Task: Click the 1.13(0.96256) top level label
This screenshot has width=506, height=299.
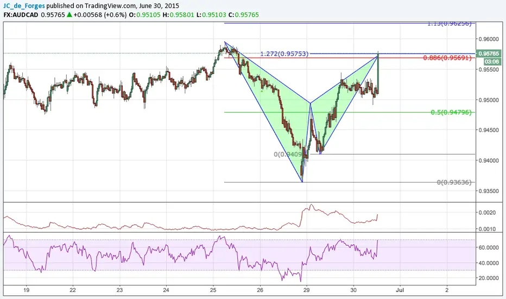Action: (x=450, y=23)
